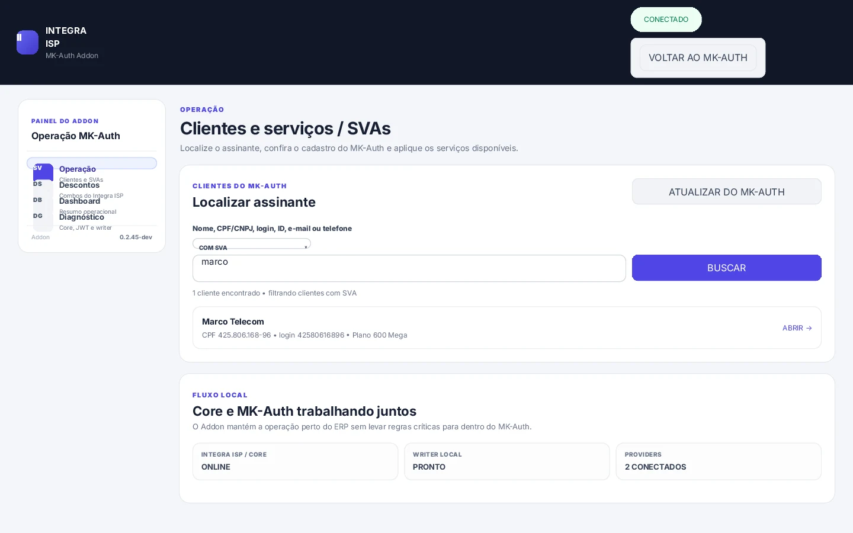Click ATUALIZAR DO MK-AUTH button
Viewport: 853px width, 533px height.
[x=727, y=192]
